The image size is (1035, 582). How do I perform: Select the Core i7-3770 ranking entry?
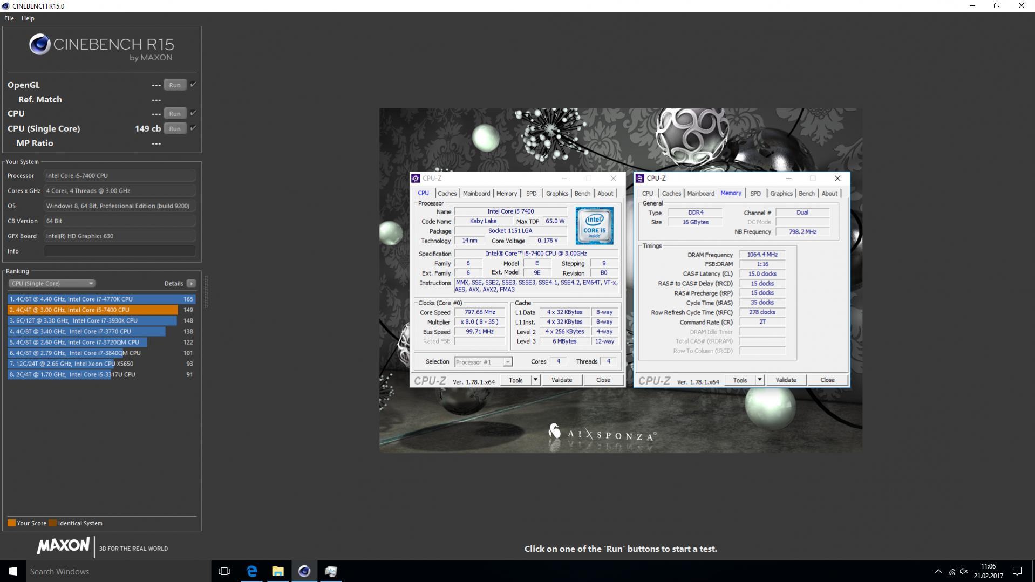pos(101,332)
